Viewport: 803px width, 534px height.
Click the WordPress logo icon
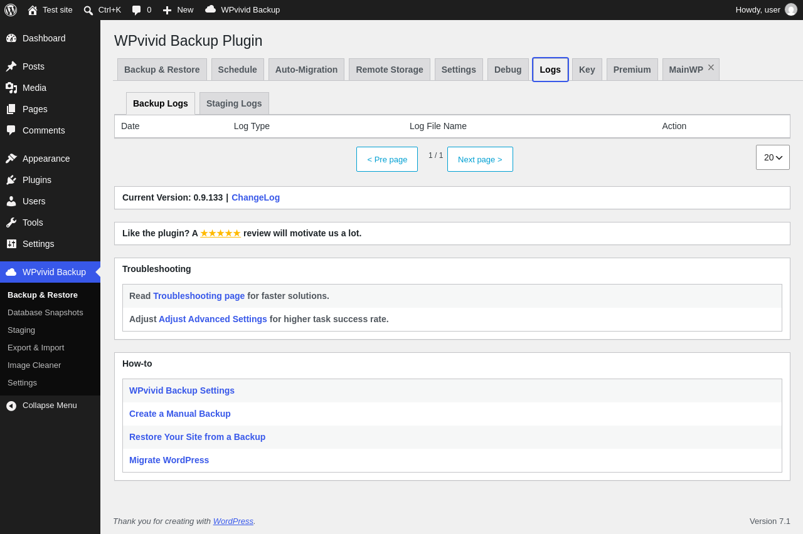click(11, 10)
